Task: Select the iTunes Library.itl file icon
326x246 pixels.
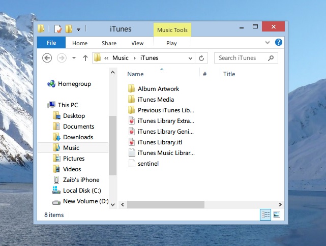Action: click(131, 142)
